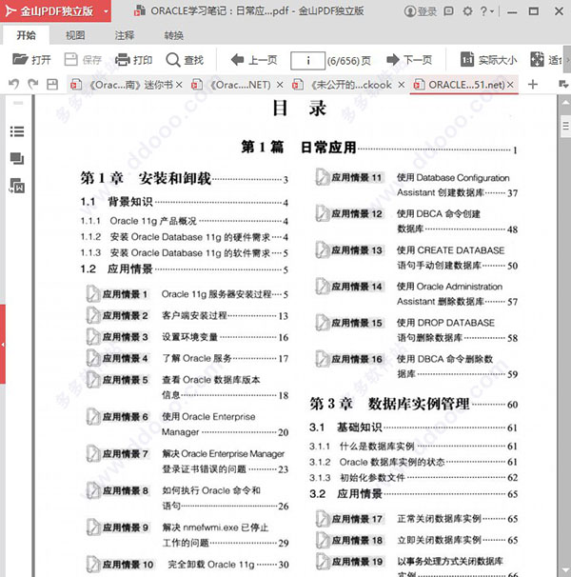
Task: Switch to the 转换 ribbon tab
Action: coord(173,35)
